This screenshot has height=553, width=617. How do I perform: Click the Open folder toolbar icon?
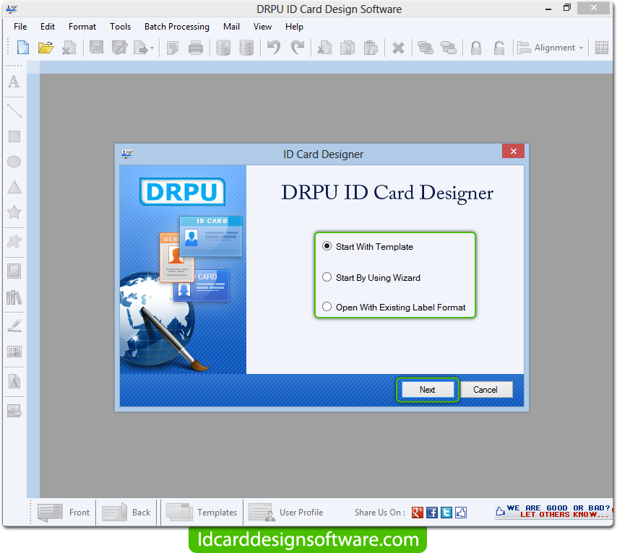[x=46, y=48]
